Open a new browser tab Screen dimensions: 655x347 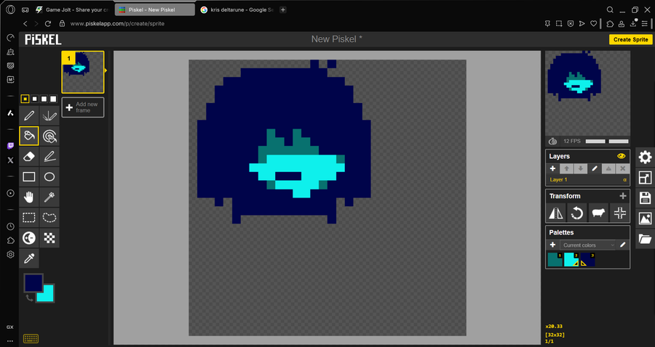tap(283, 9)
